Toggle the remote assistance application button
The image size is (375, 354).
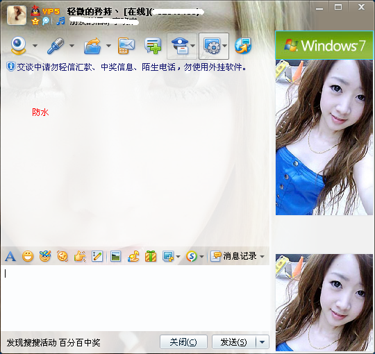click(214, 46)
